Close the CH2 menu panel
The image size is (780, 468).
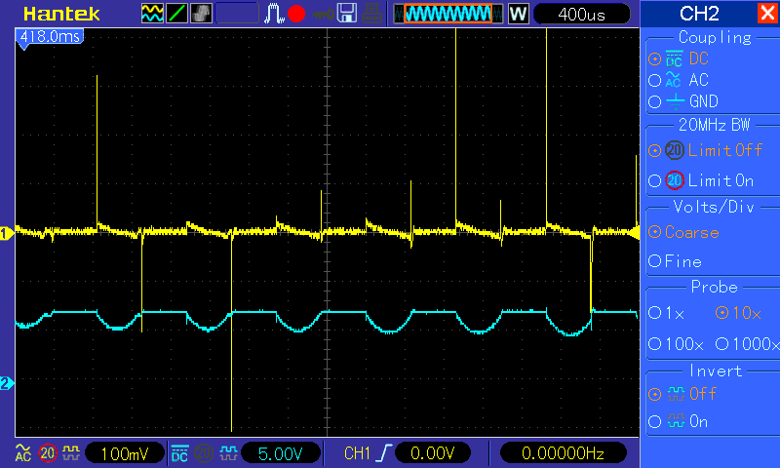(767, 13)
